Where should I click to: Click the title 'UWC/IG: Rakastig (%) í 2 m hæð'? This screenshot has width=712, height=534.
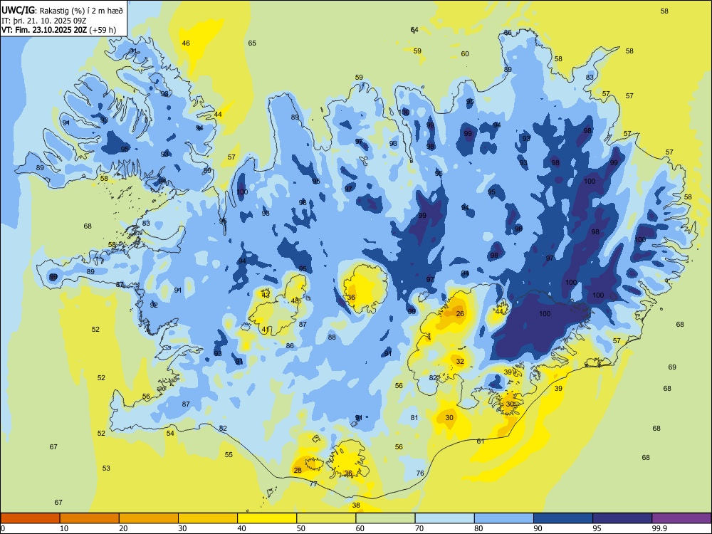point(62,11)
